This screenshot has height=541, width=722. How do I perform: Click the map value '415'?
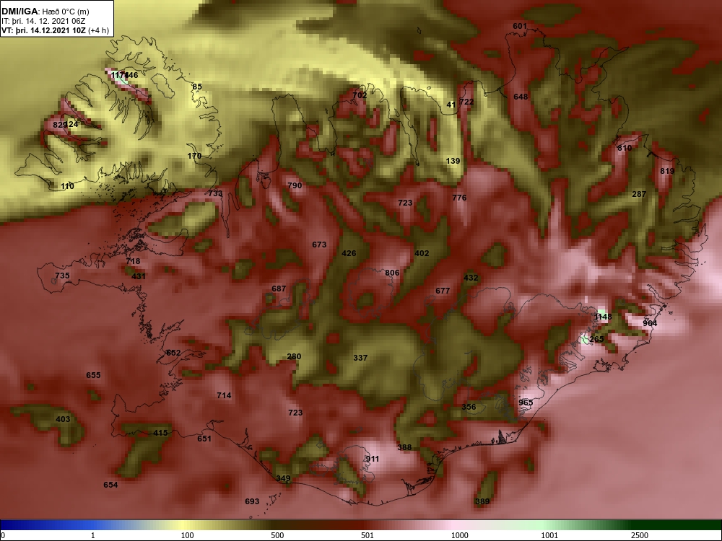click(x=160, y=433)
